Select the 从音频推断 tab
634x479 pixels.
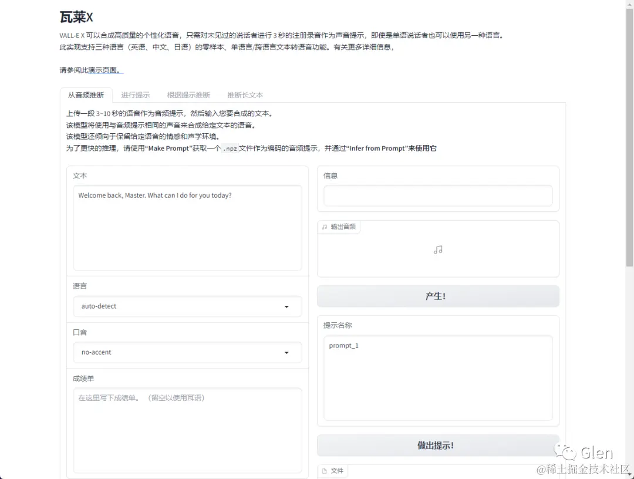pos(86,95)
